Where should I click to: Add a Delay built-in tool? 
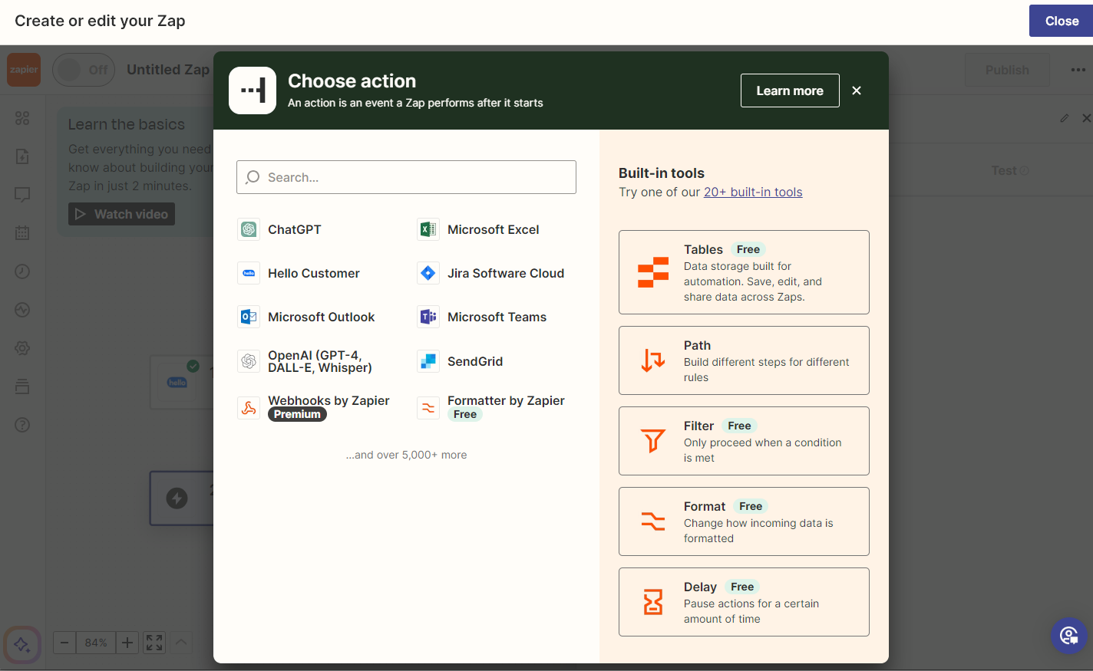click(743, 602)
